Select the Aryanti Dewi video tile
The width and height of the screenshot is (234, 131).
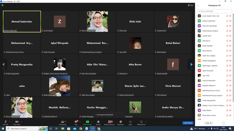point(173,21)
